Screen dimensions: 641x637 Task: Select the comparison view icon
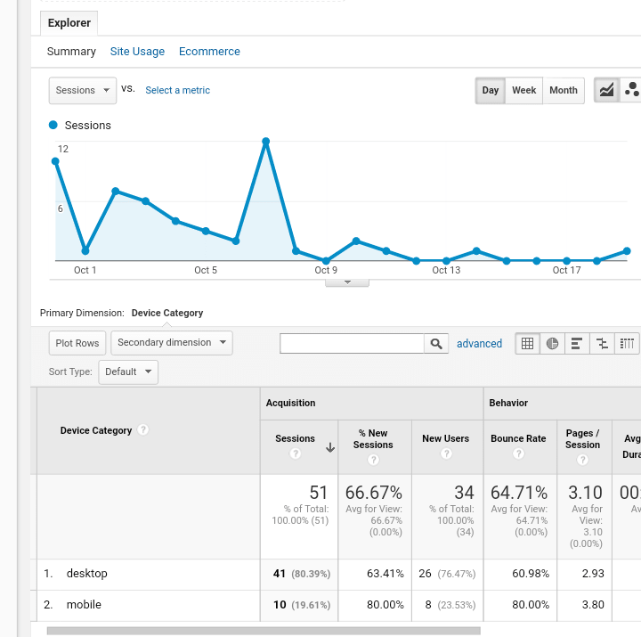(x=602, y=343)
